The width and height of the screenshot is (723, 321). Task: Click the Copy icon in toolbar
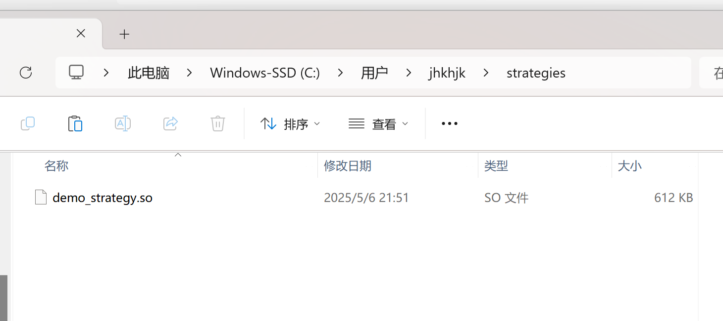[28, 123]
